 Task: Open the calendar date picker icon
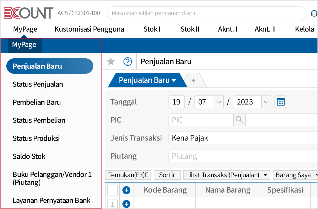point(281,102)
